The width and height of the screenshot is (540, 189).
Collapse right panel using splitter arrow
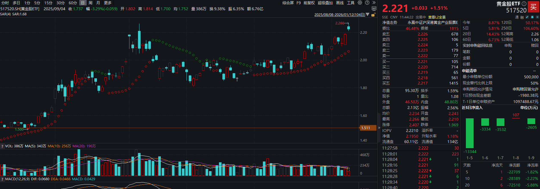pos(379,128)
